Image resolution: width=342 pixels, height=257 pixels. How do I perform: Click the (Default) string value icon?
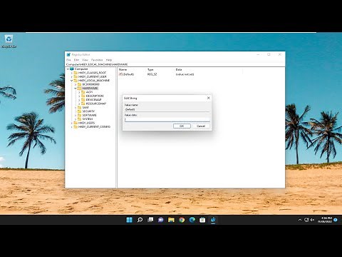(x=120, y=74)
